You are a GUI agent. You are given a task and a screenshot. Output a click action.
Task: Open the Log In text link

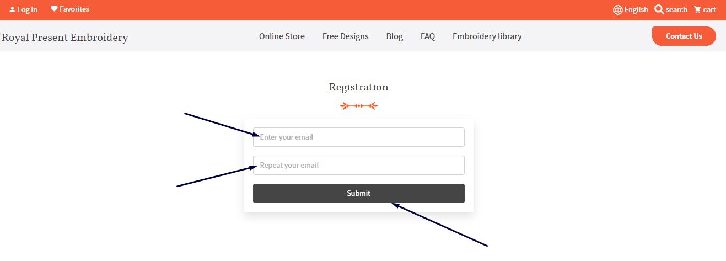(x=28, y=9)
